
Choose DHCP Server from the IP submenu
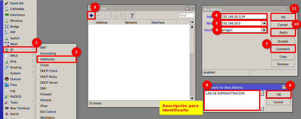[x=49, y=83]
